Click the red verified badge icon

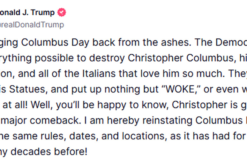click(62, 12)
